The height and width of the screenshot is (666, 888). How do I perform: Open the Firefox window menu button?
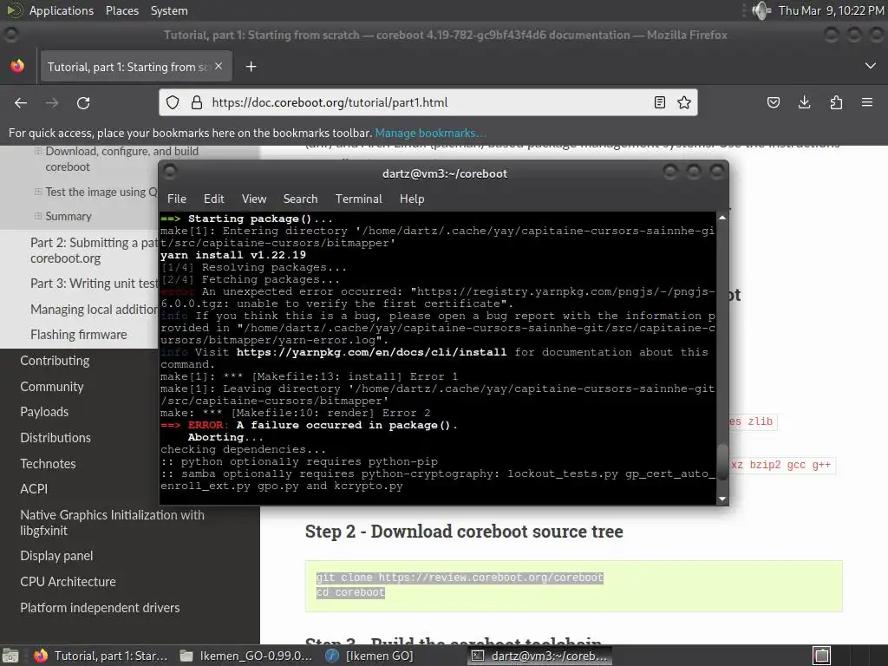pos(10,35)
